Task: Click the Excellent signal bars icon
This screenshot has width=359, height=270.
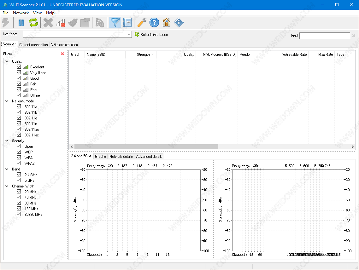Action: pos(26,67)
